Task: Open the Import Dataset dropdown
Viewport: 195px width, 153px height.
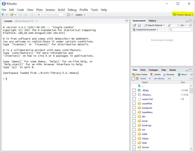Action: coord(154,25)
